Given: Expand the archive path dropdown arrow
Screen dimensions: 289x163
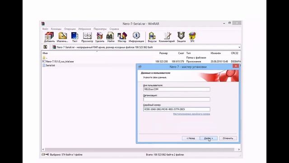Looking at the screenshot, I should (x=239, y=47).
